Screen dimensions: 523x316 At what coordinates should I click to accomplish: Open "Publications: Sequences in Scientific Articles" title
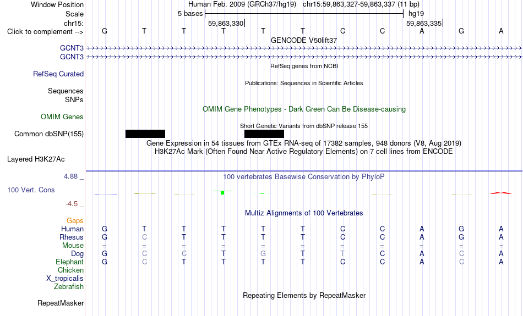click(x=304, y=83)
